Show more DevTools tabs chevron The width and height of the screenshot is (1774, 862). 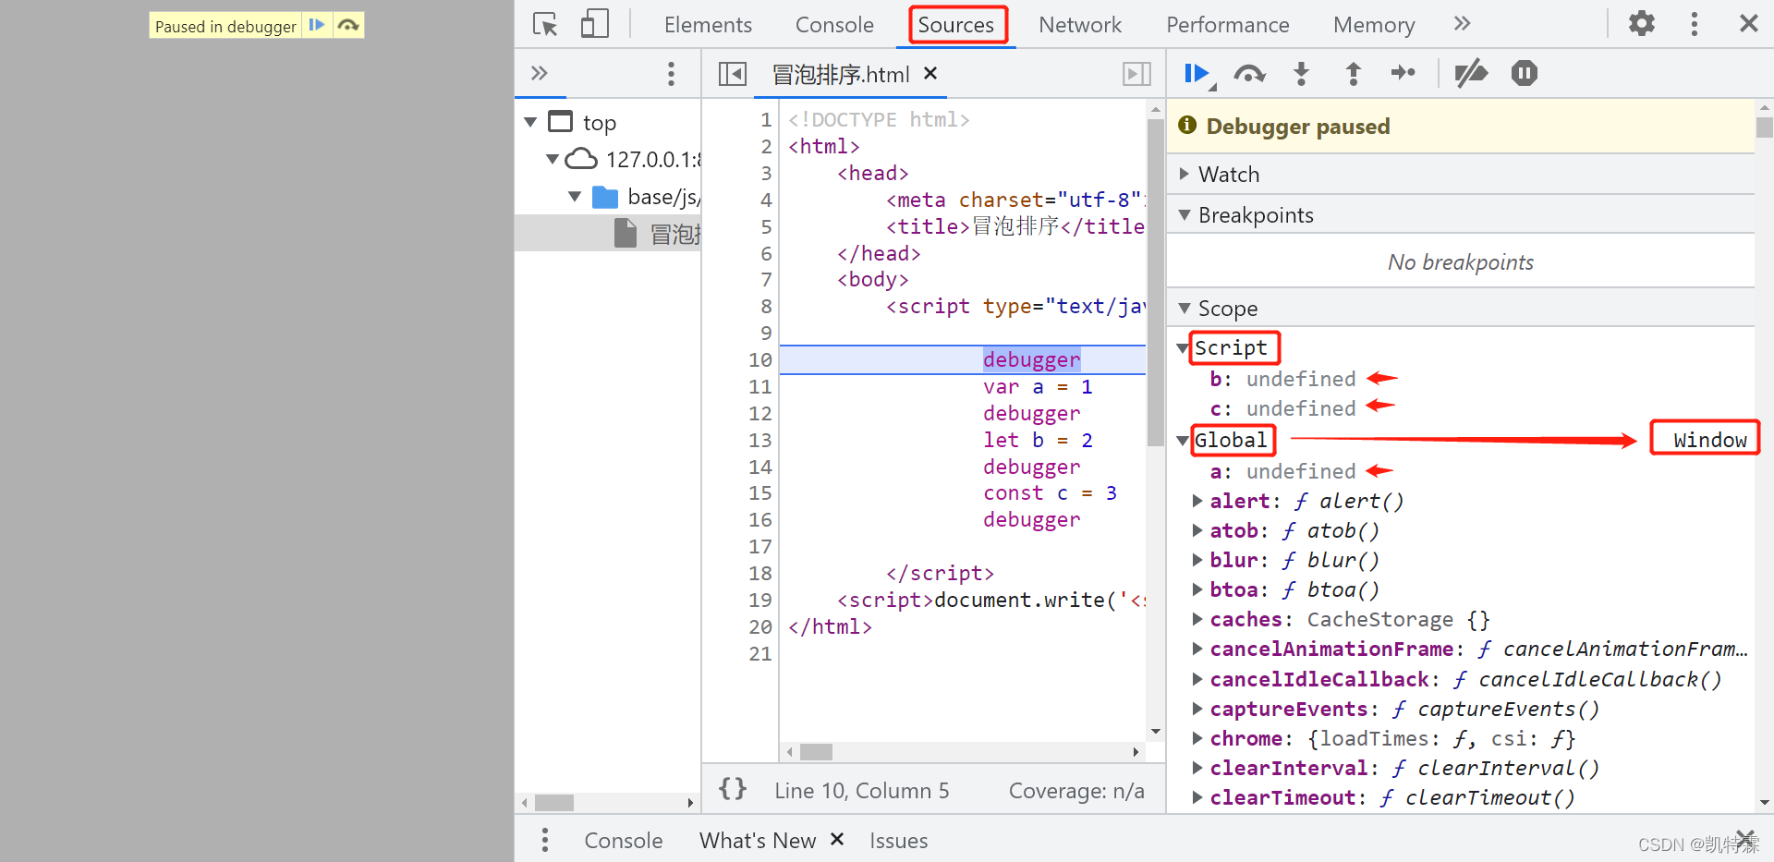1462,24
